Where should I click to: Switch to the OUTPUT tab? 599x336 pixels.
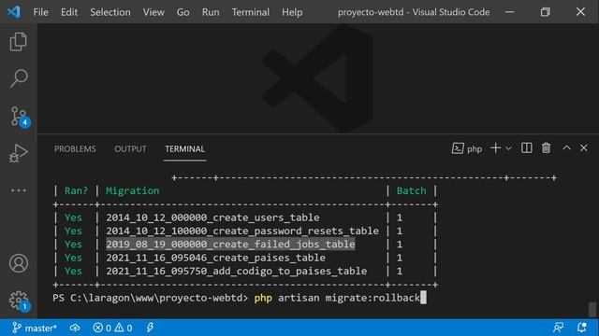(x=130, y=149)
